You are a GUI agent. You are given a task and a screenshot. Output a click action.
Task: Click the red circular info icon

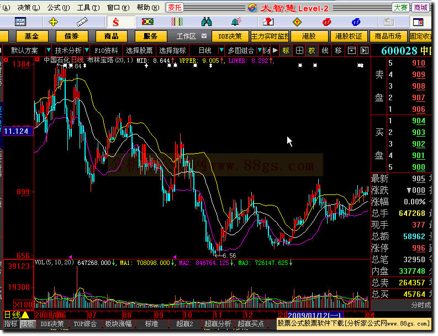pos(326,21)
